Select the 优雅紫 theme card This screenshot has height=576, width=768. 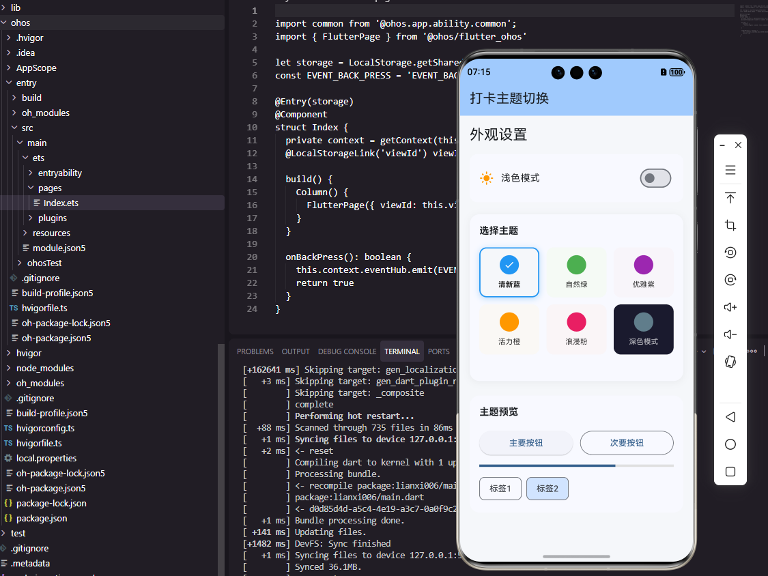point(644,272)
